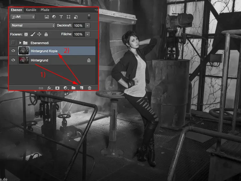Filter layers by adjustment layers icon

pos(54,17)
